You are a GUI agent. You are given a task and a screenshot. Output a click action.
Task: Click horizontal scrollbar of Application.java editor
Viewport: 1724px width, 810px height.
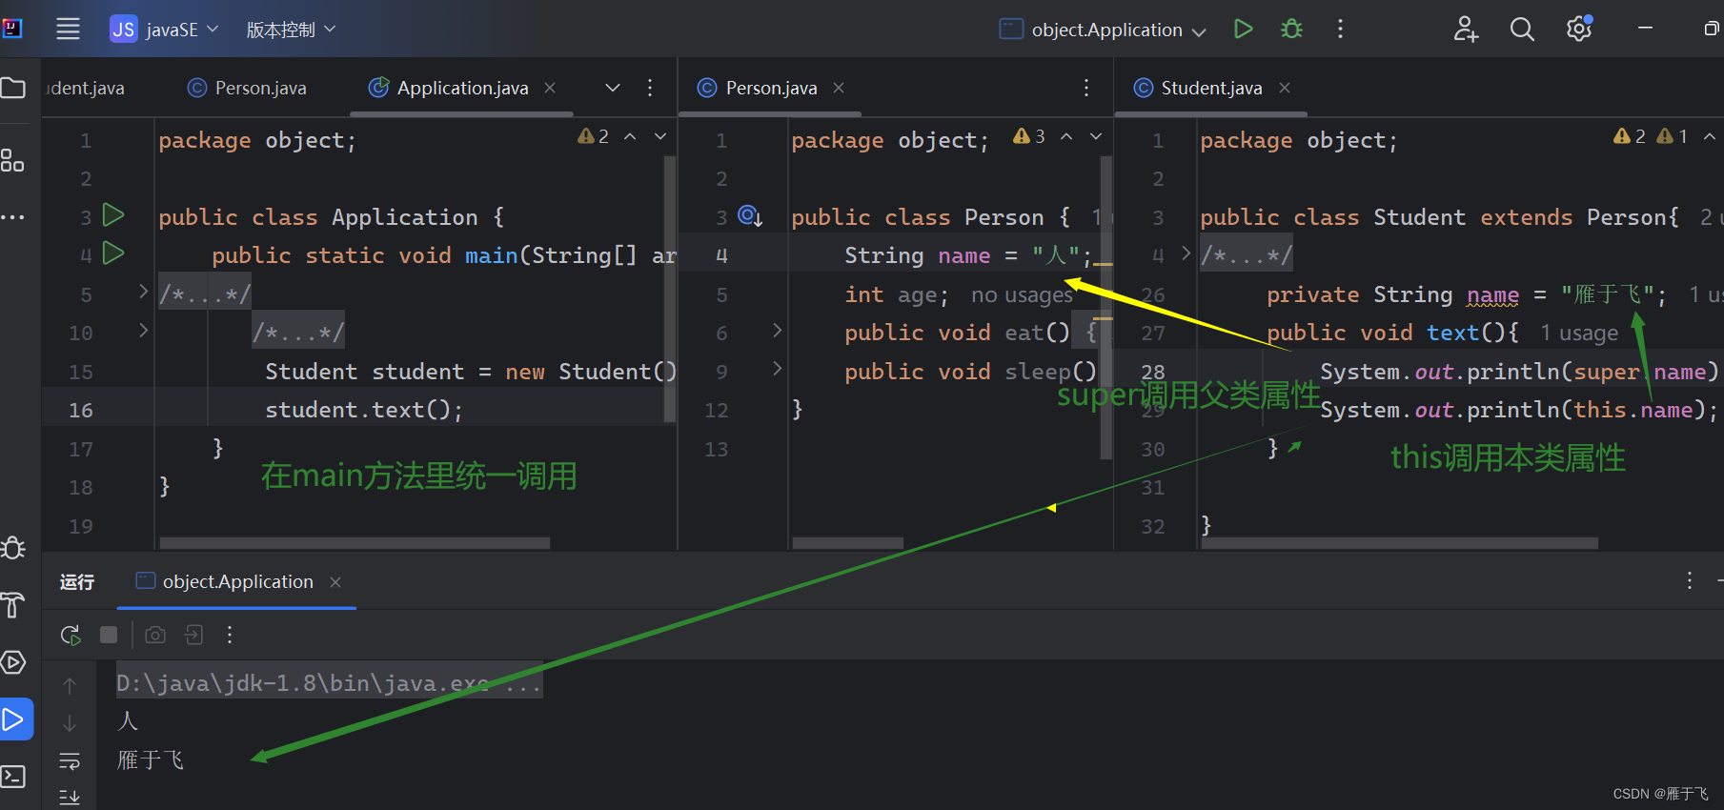pos(355,543)
